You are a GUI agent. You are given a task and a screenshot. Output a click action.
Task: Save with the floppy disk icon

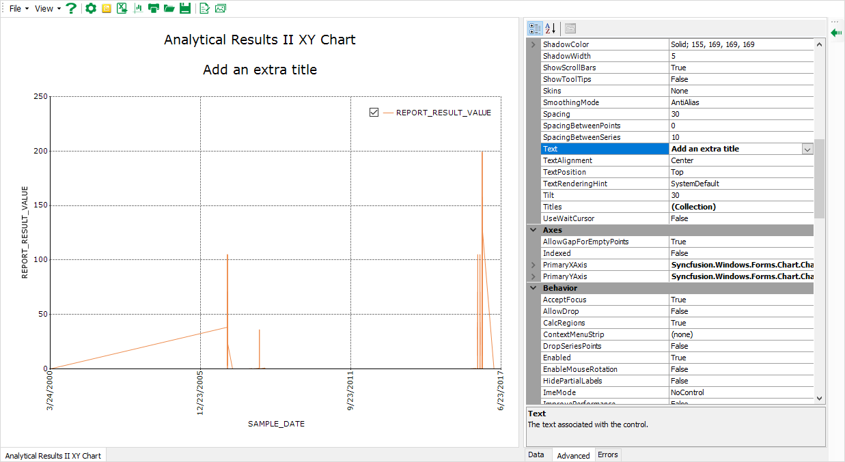pyautogui.click(x=185, y=8)
